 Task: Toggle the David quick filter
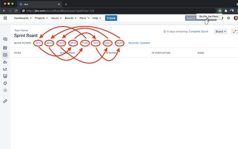click(61, 43)
